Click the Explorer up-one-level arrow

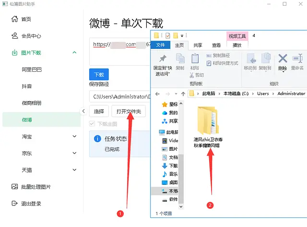pos(183,94)
